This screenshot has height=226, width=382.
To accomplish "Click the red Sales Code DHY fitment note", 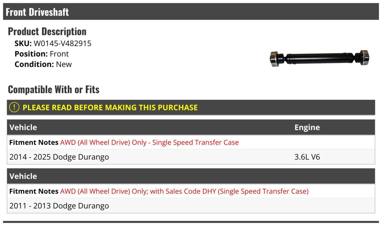I will tap(184, 191).
